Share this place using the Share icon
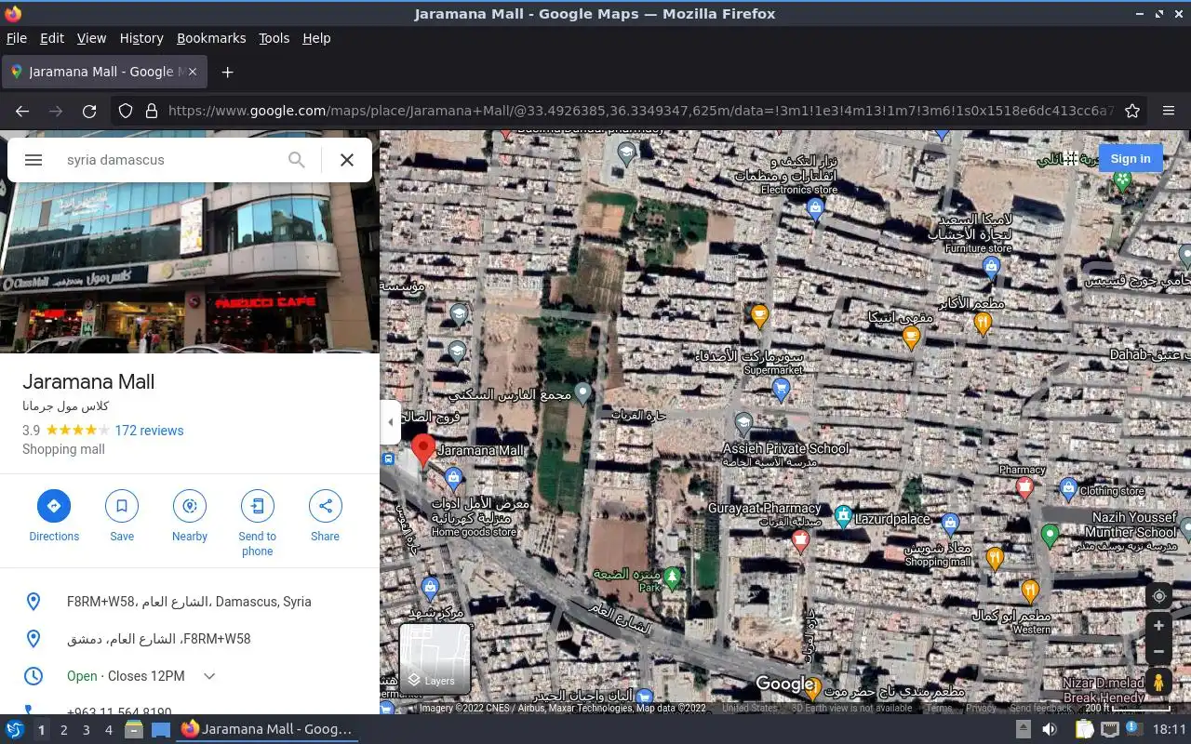Screen dimensions: 1191x744 click(326, 506)
